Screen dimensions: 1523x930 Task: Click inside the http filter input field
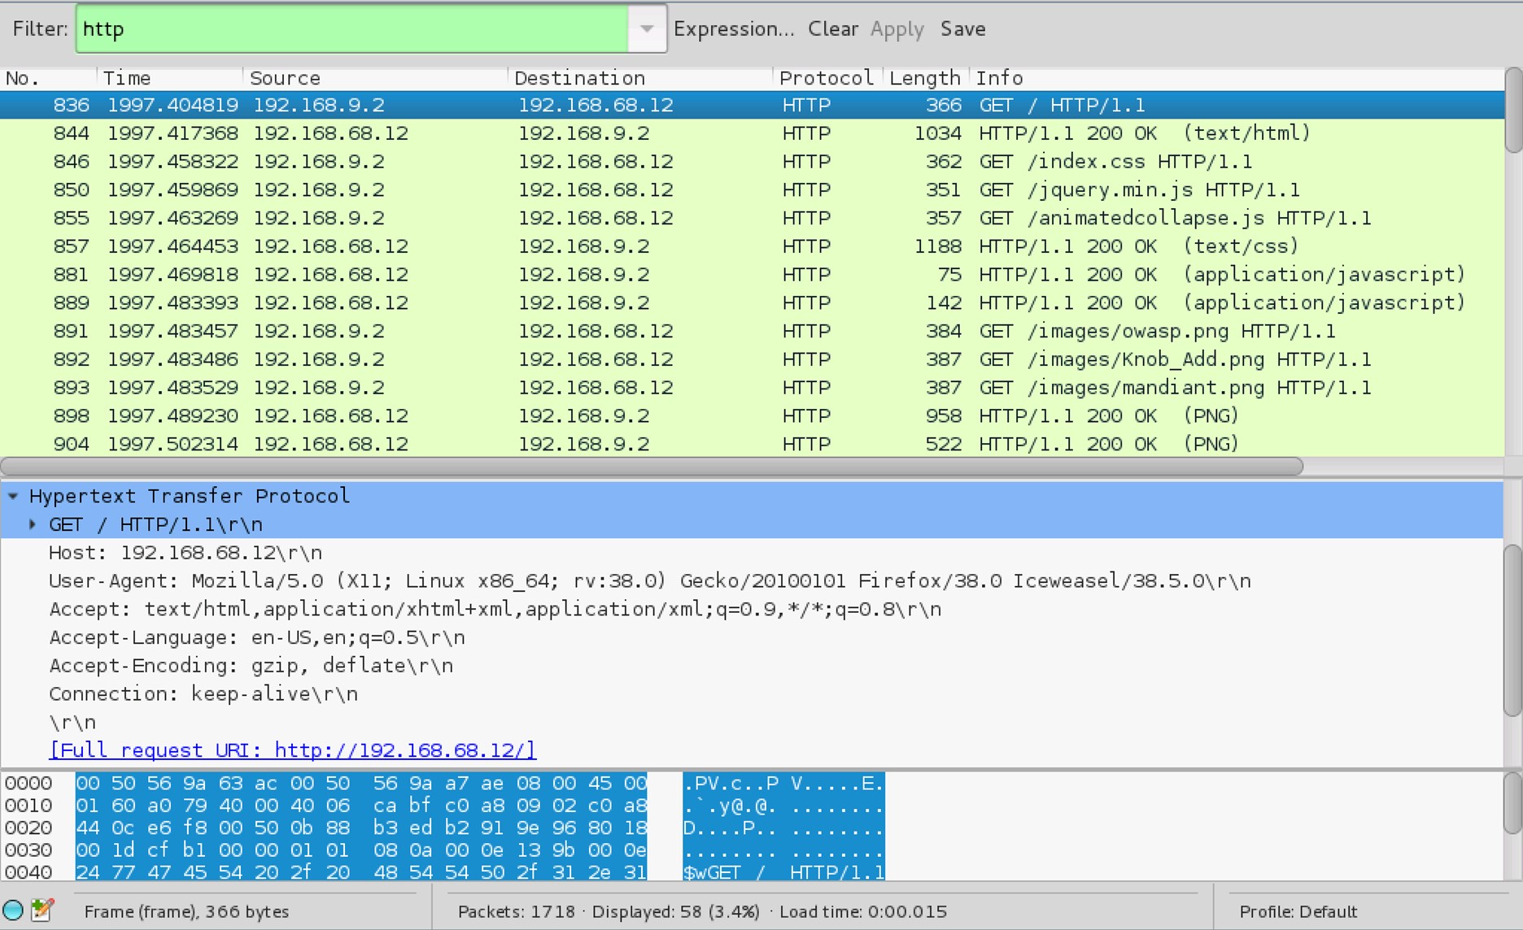click(350, 29)
